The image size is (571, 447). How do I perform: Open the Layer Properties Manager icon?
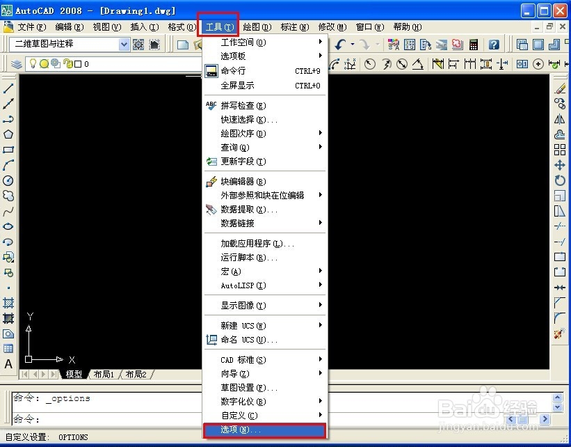pos(17,64)
